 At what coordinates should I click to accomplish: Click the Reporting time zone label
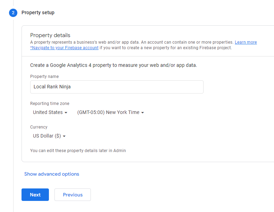click(x=50, y=104)
